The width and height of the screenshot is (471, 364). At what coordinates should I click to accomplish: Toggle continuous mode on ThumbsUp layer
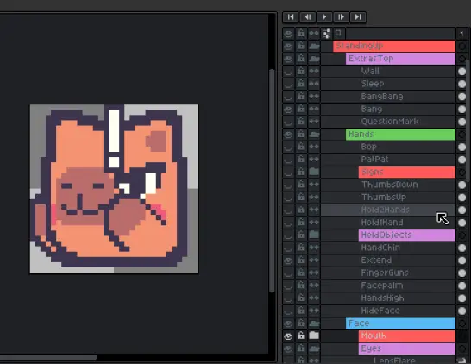pyautogui.click(x=314, y=197)
